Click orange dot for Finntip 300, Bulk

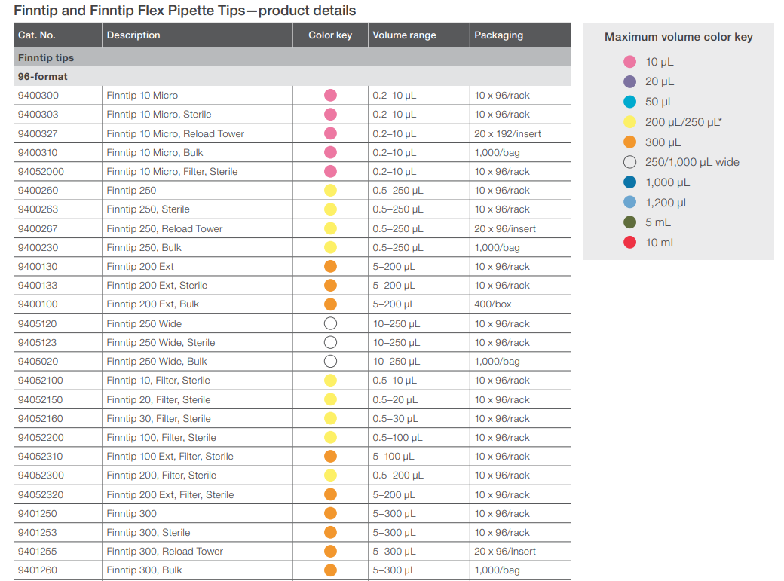coord(330,570)
